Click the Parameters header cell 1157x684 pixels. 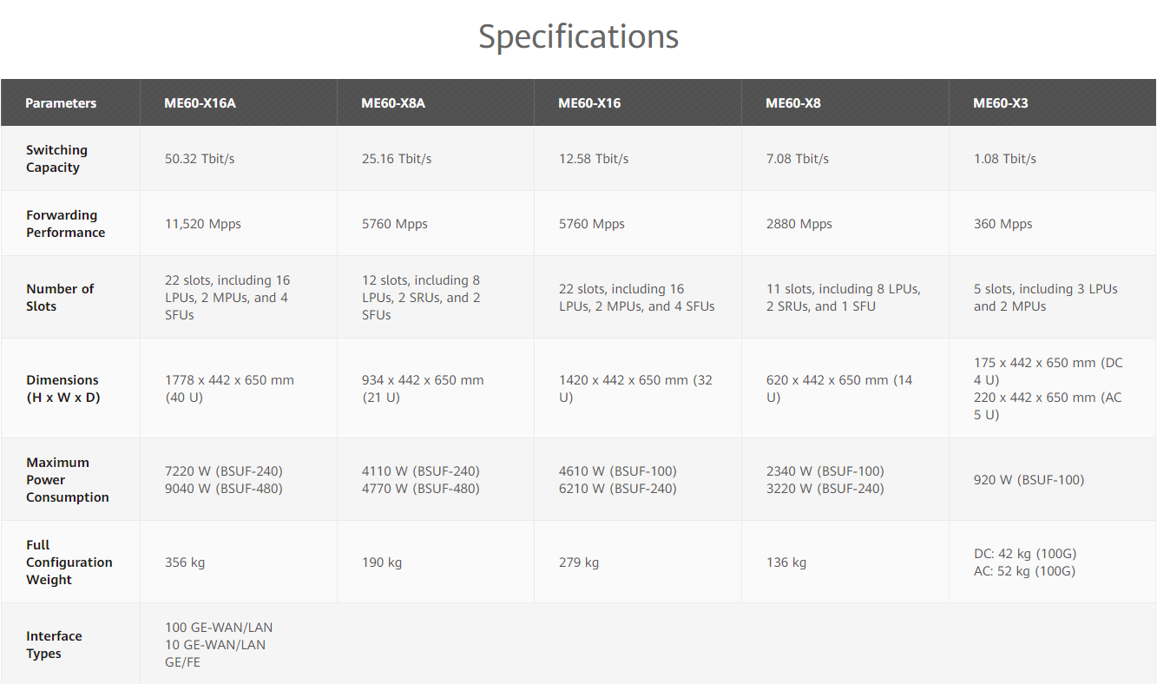pos(61,103)
